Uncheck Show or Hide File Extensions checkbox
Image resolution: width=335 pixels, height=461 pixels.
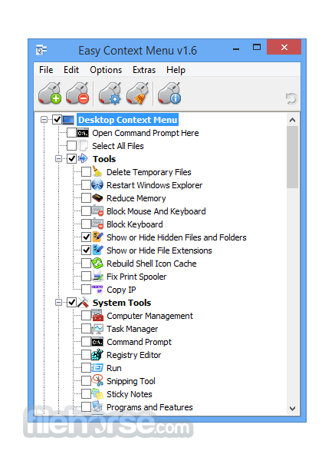pyautogui.click(x=86, y=250)
